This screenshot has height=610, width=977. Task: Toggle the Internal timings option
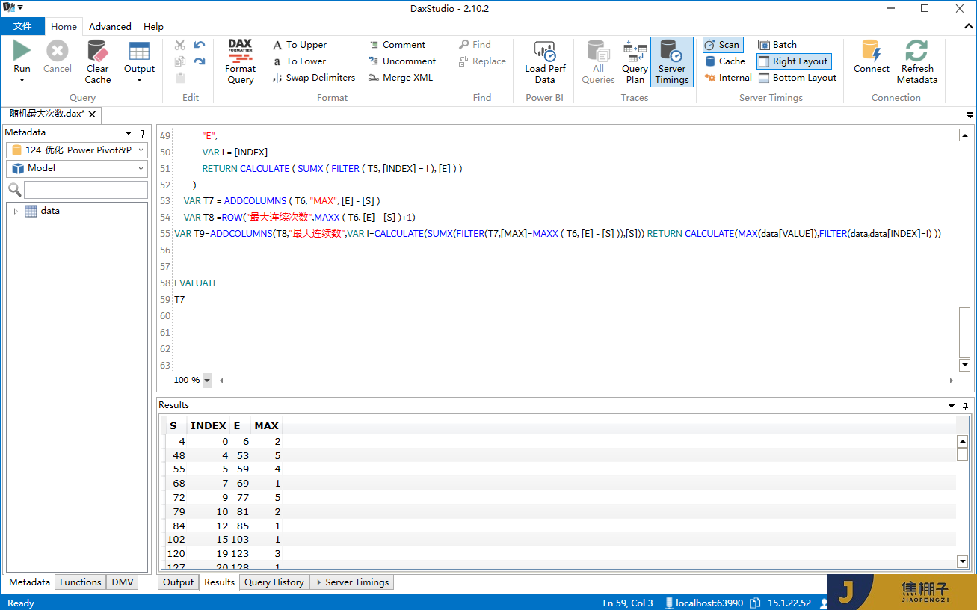click(728, 78)
